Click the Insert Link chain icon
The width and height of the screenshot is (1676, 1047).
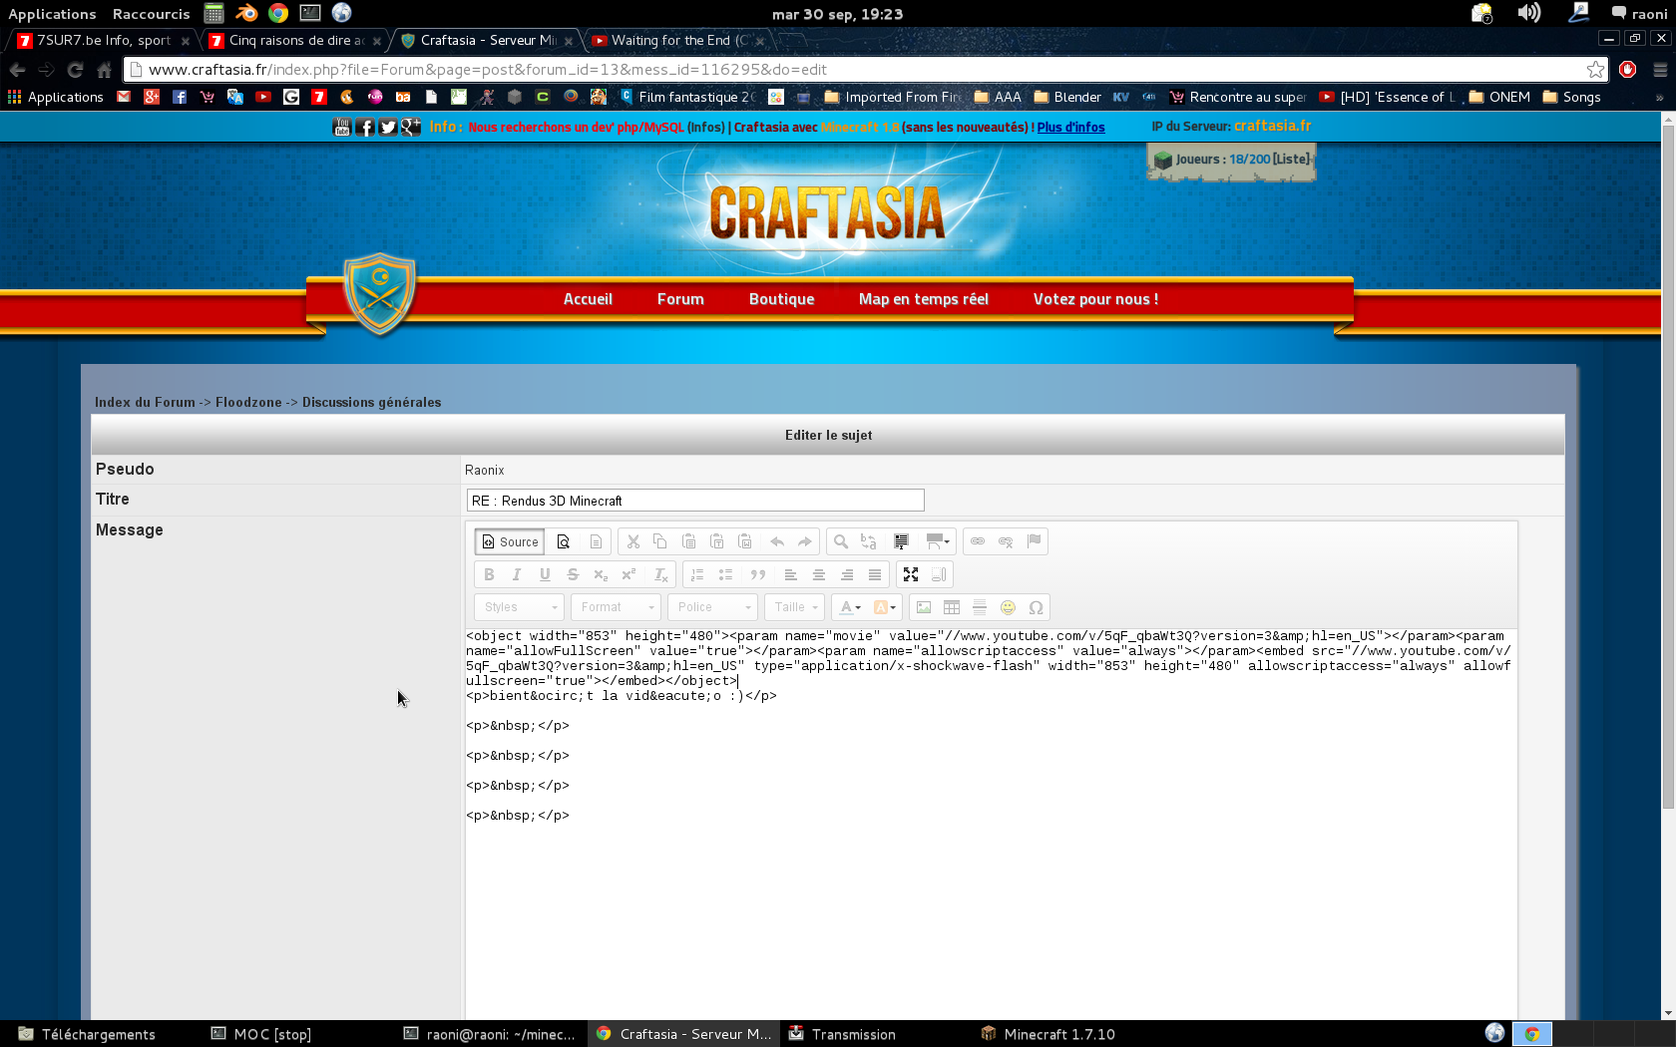tap(978, 541)
